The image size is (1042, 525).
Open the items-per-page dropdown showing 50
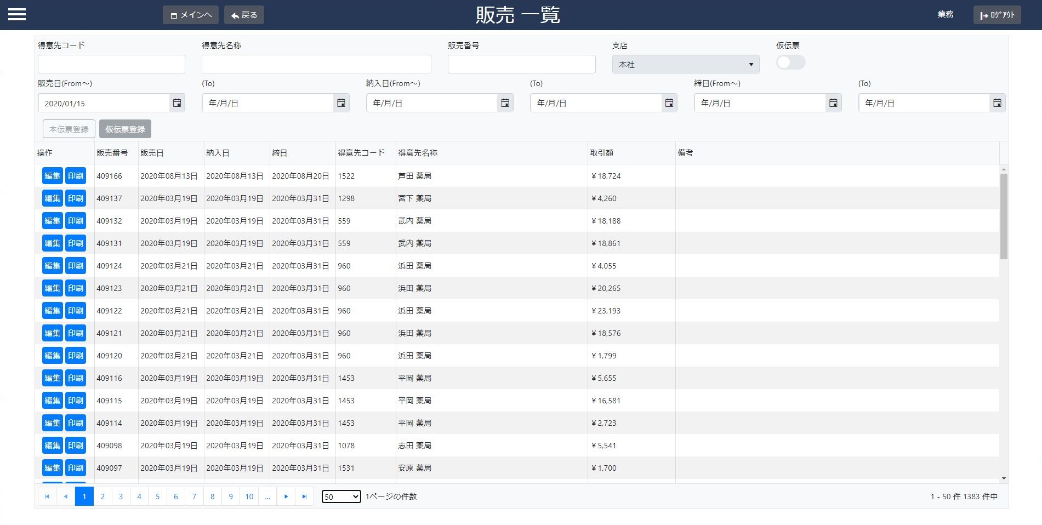[x=341, y=497]
